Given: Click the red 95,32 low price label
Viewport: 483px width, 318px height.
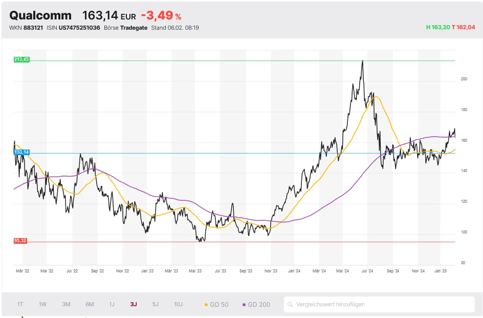Looking at the screenshot, I should 20,241.
